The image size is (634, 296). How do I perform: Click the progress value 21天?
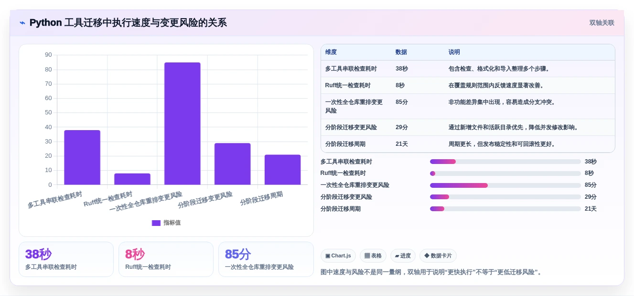pyautogui.click(x=591, y=209)
